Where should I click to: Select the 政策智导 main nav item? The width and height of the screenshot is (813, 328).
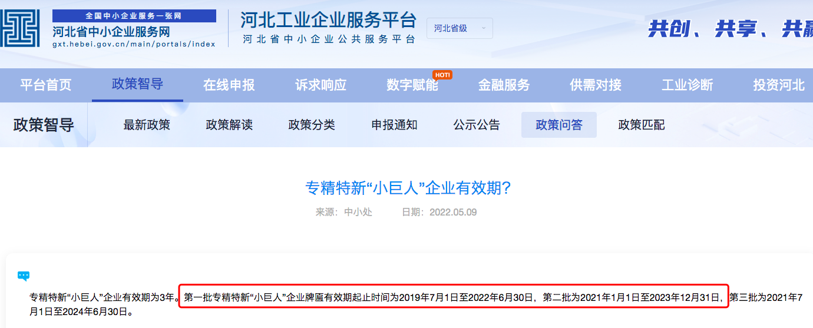(x=137, y=84)
